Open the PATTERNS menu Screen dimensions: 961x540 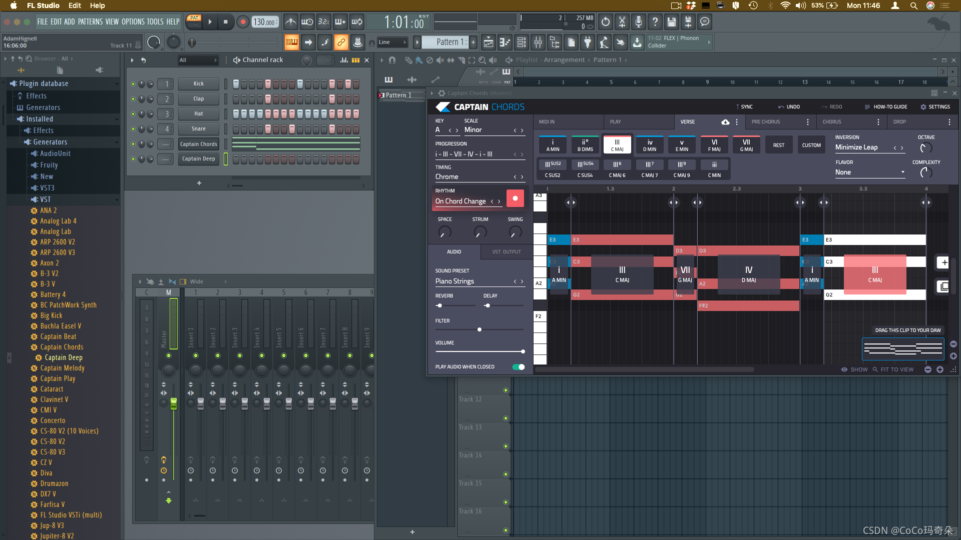[90, 22]
